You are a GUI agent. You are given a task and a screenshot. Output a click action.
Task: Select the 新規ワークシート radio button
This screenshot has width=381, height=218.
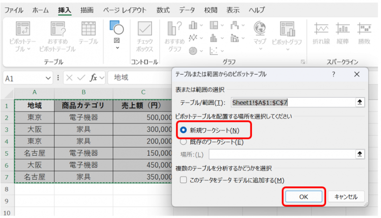184,130
